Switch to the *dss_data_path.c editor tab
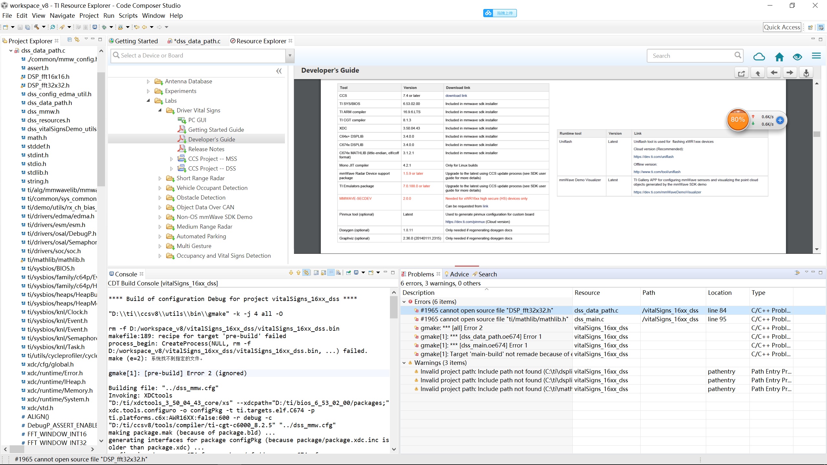This screenshot has width=827, height=465. (x=197, y=41)
